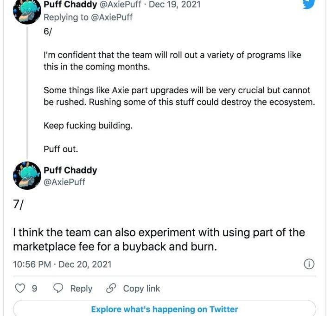Click the 'Keep fucking building.' tweet text

[x=88, y=126]
